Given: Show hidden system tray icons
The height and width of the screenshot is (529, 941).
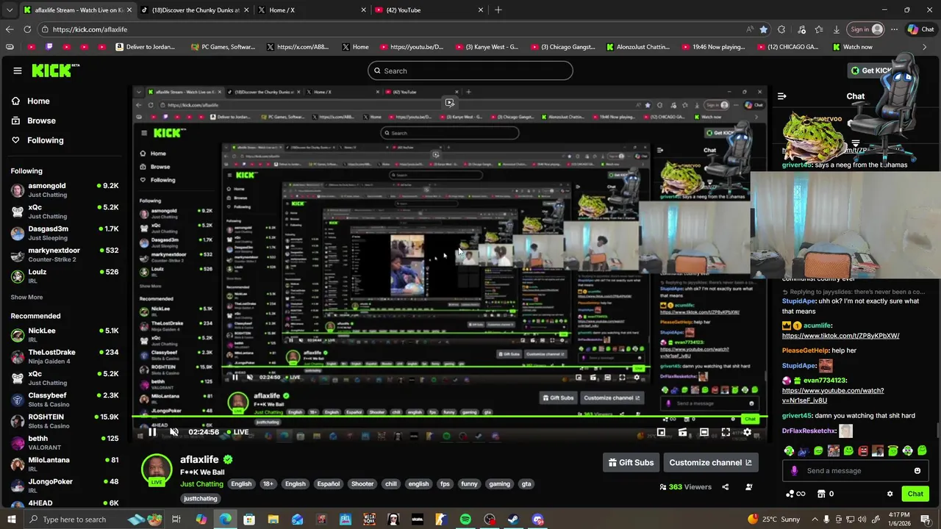Looking at the screenshot, I should 815,519.
